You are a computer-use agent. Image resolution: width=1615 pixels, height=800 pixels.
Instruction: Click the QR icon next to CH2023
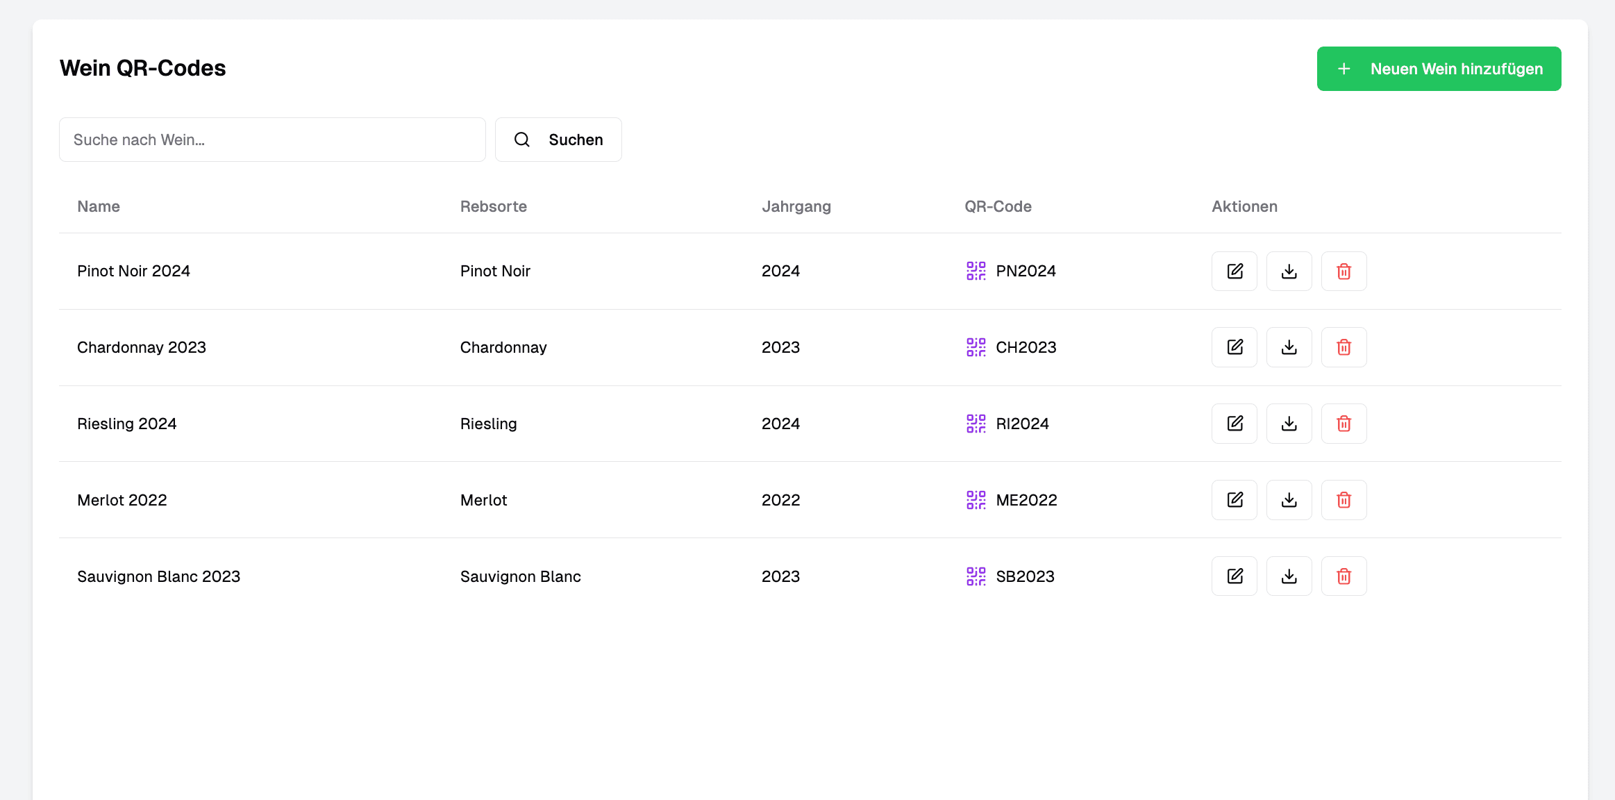tap(976, 347)
